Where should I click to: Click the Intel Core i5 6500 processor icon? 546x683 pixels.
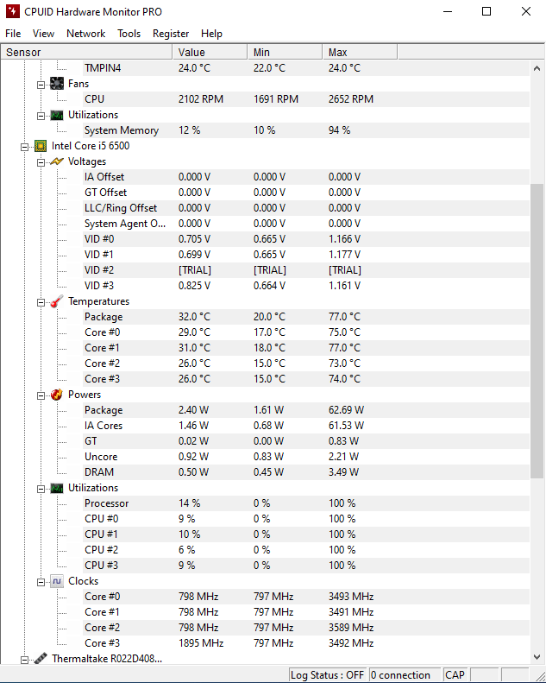41,146
